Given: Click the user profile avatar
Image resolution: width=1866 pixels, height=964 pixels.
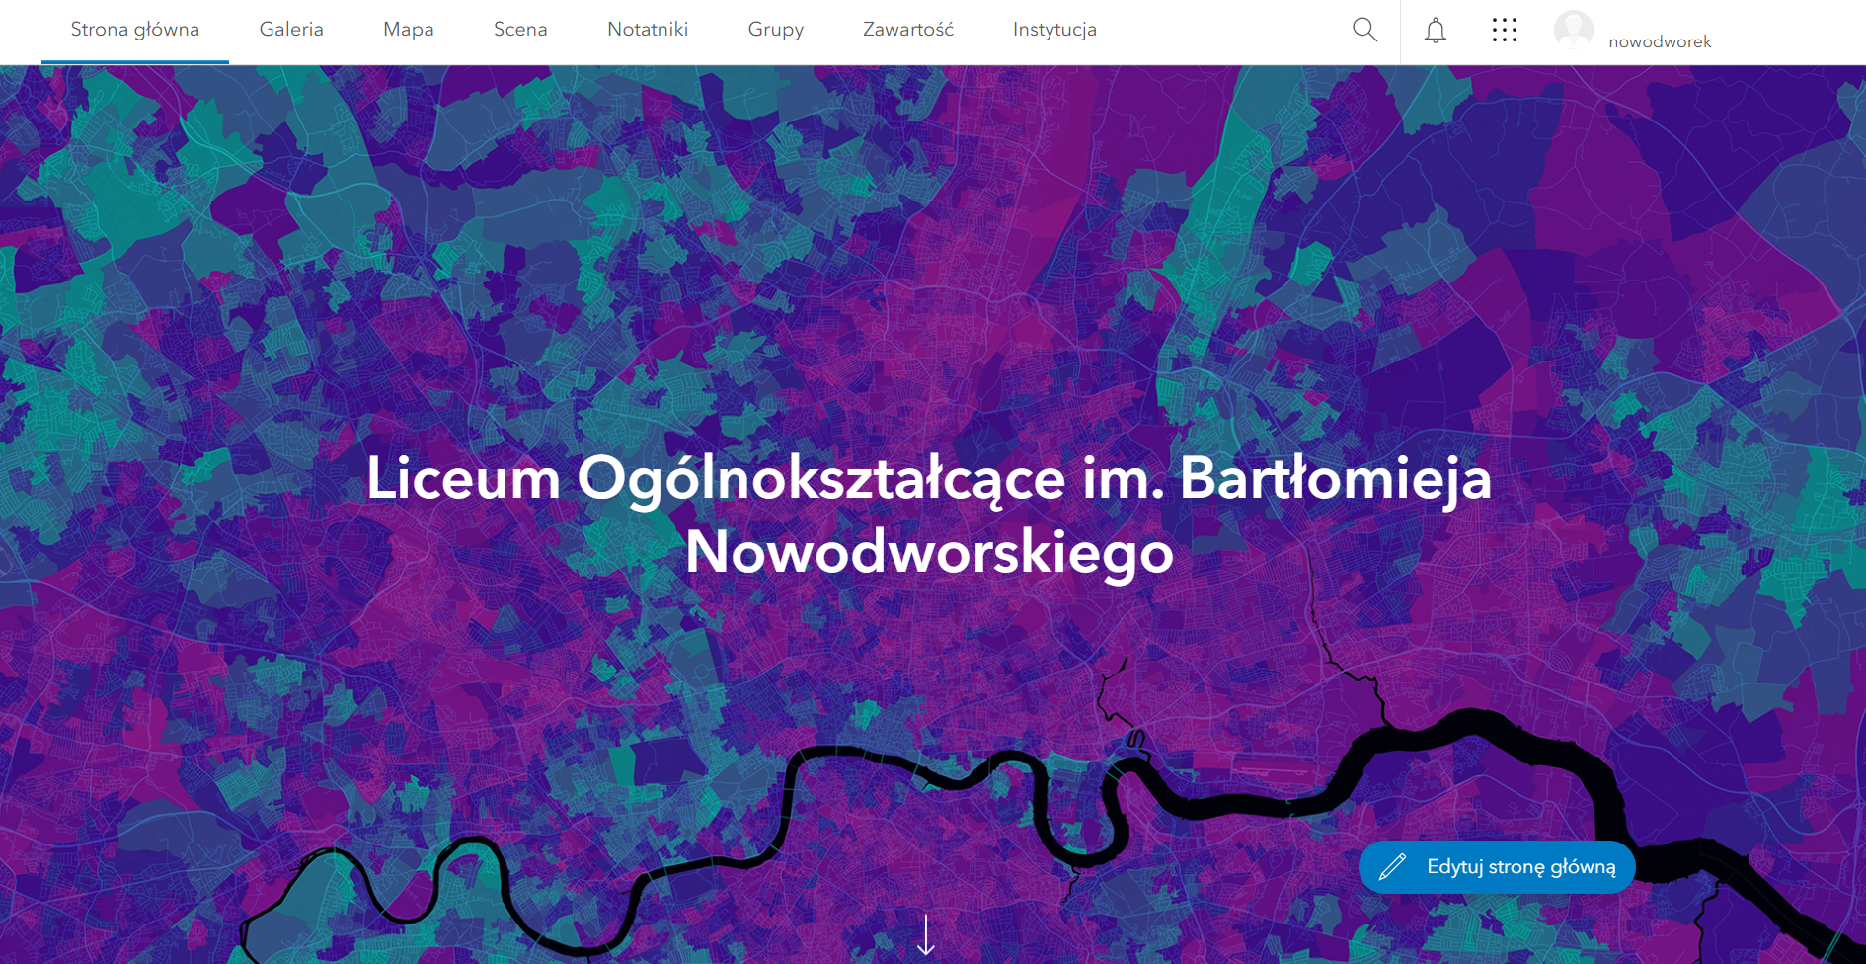Looking at the screenshot, I should pyautogui.click(x=1573, y=30).
